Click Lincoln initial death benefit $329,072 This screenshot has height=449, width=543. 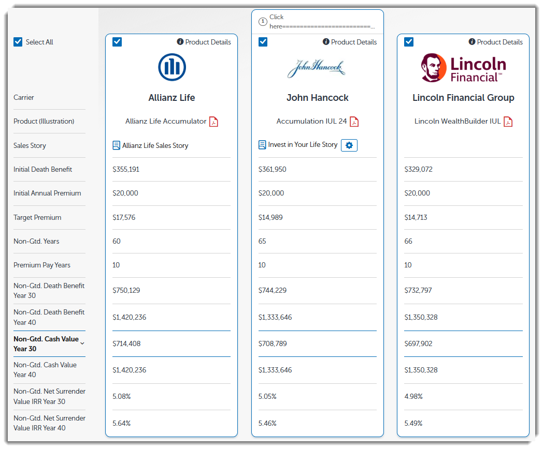coord(418,169)
